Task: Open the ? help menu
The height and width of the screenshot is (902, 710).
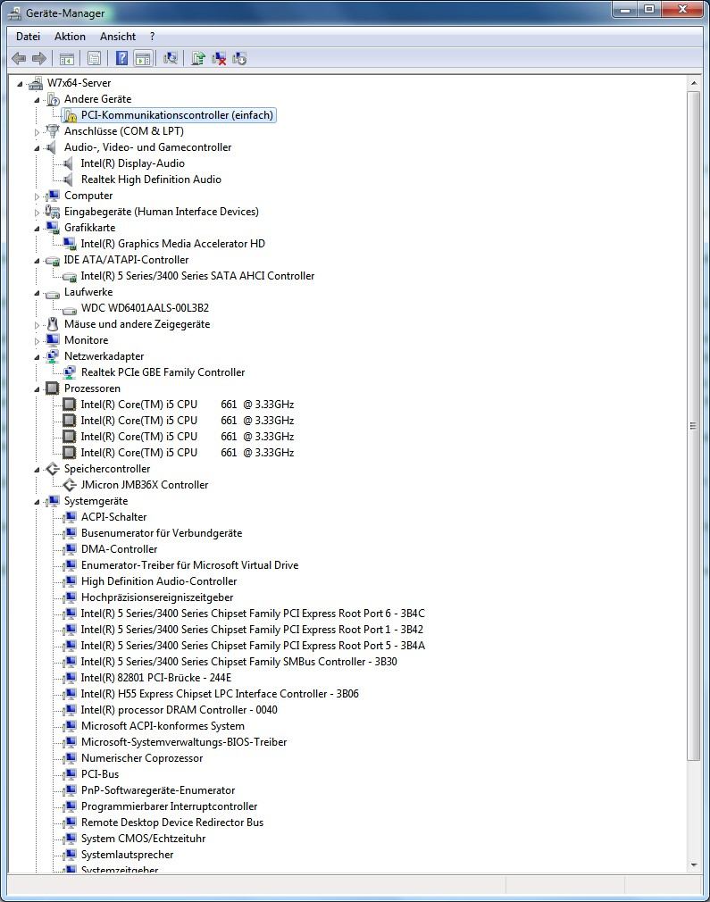Action: (x=152, y=37)
